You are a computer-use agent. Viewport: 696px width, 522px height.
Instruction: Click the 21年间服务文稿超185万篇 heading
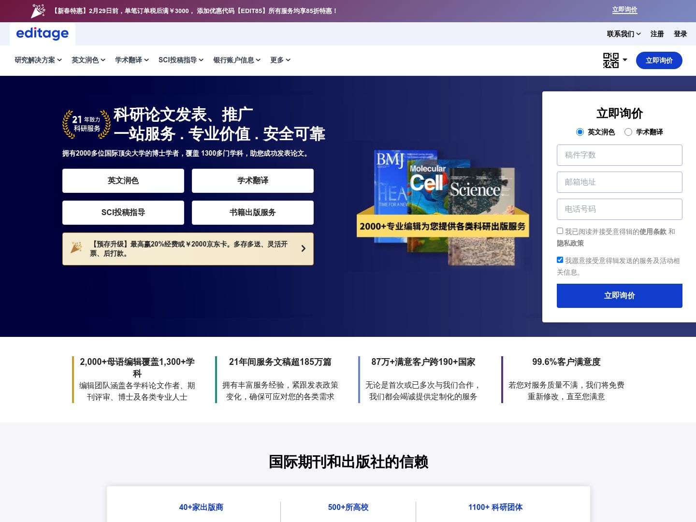[280, 362]
